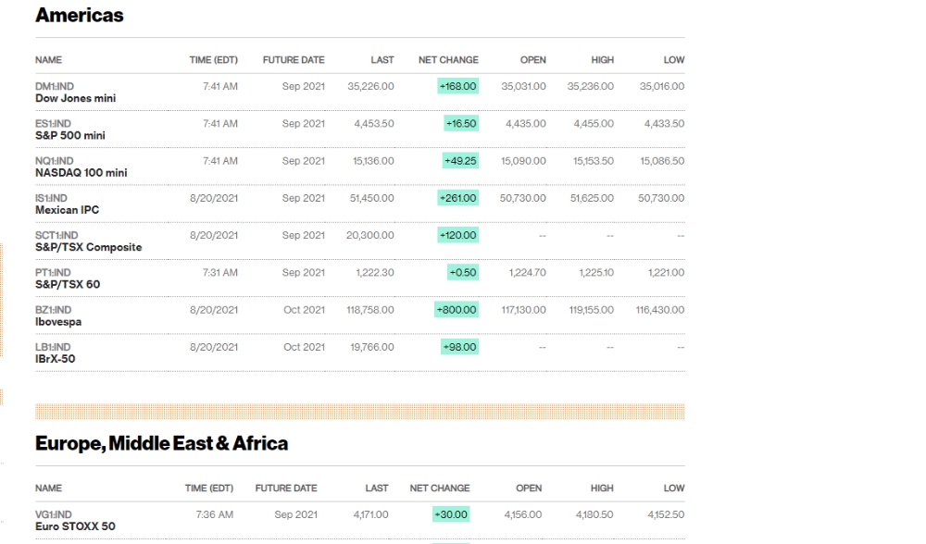Click the +168.00 net change badge
Screen dimensions: 926x544
point(457,86)
